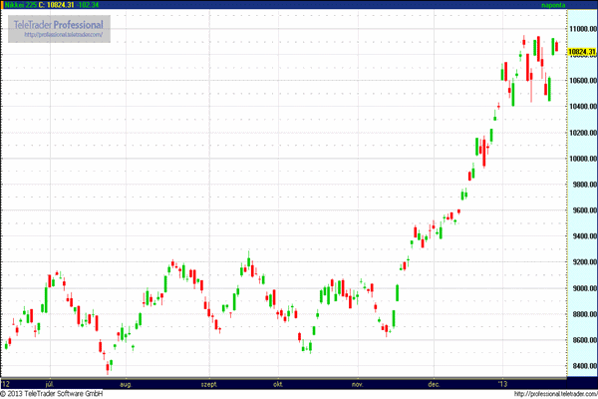Screen dimensions: 598x399
Task: Select the yellow 10824.31 current price tag
Action: tap(581, 51)
